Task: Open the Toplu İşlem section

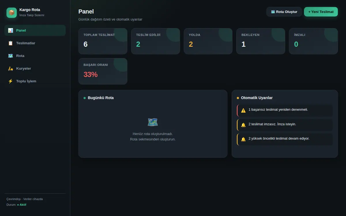Action: pyautogui.click(x=35, y=81)
